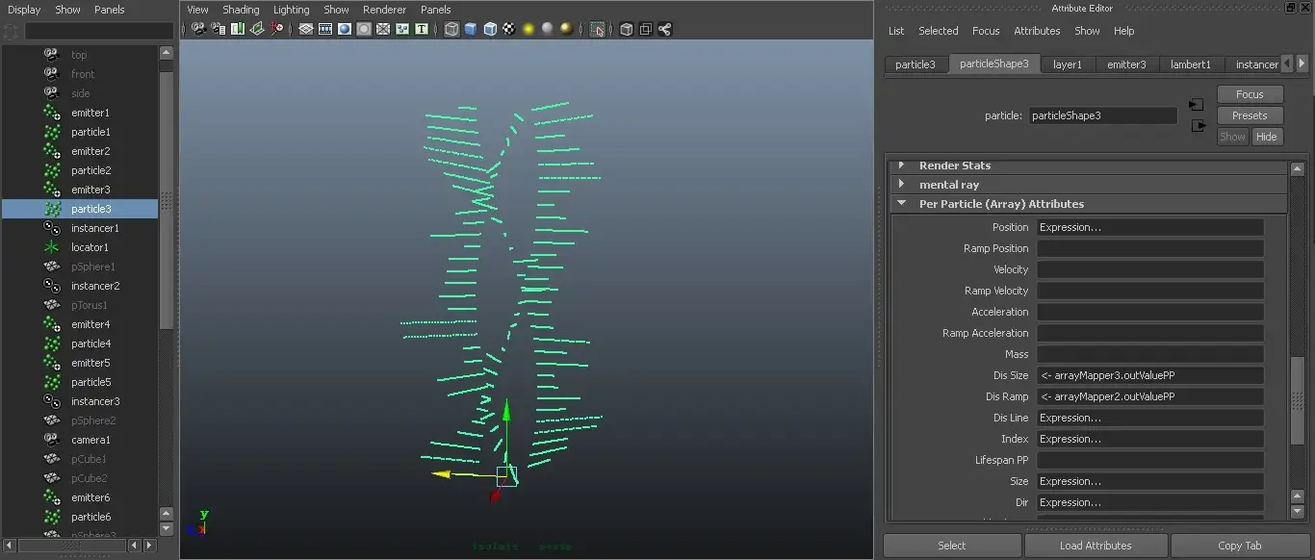
Task: Click instancer1 node icon in Outliner
Action: [x=52, y=228]
